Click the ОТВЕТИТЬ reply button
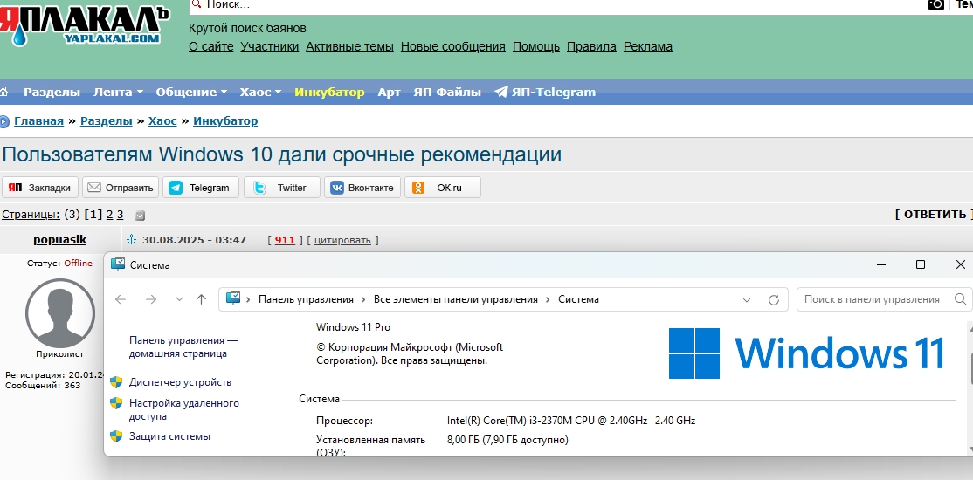 click(934, 215)
